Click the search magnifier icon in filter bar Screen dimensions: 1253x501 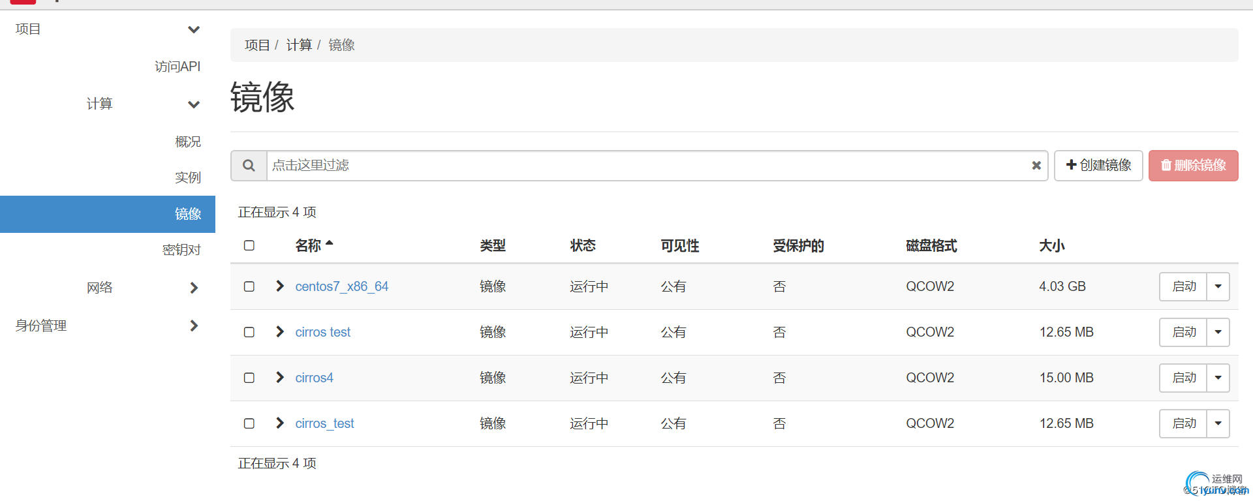click(x=249, y=166)
